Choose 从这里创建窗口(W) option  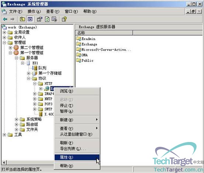click(77, 134)
